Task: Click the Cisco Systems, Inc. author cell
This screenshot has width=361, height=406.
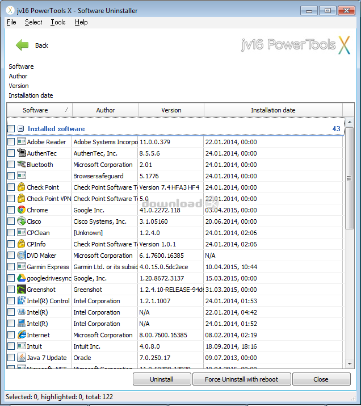Action: click(x=105, y=221)
